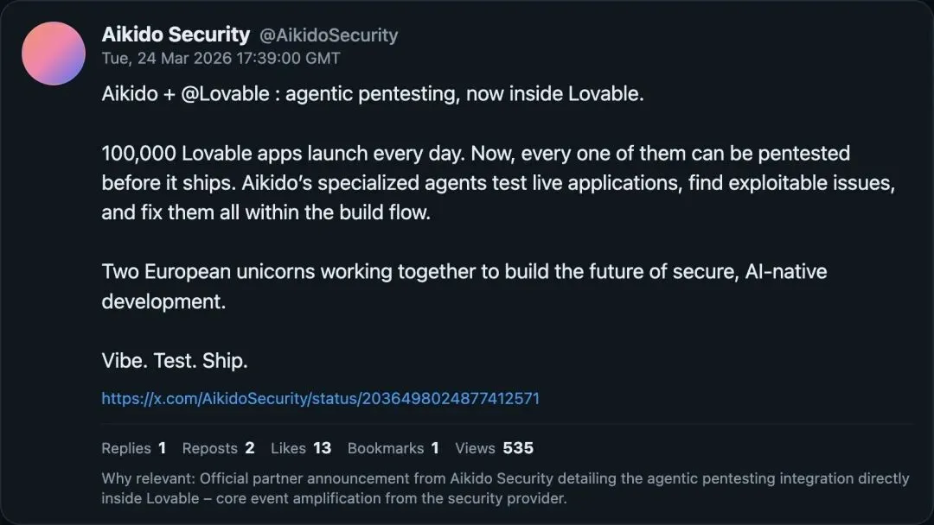The width and height of the screenshot is (934, 525).
Task: Open the @Lovable mention in the tweet
Action: (225, 94)
